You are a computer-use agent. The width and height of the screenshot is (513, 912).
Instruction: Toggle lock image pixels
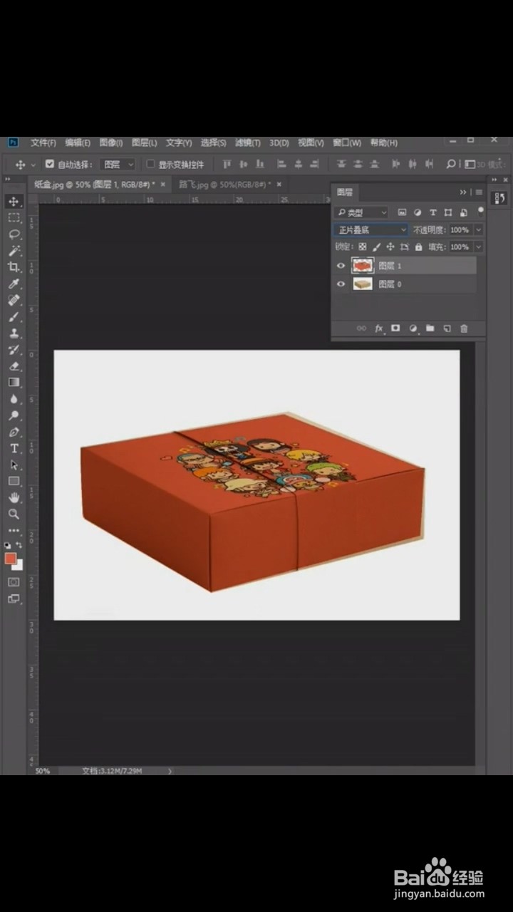[376, 247]
